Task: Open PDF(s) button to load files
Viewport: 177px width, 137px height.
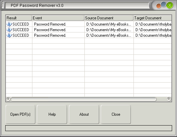Action: (x=20, y=114)
